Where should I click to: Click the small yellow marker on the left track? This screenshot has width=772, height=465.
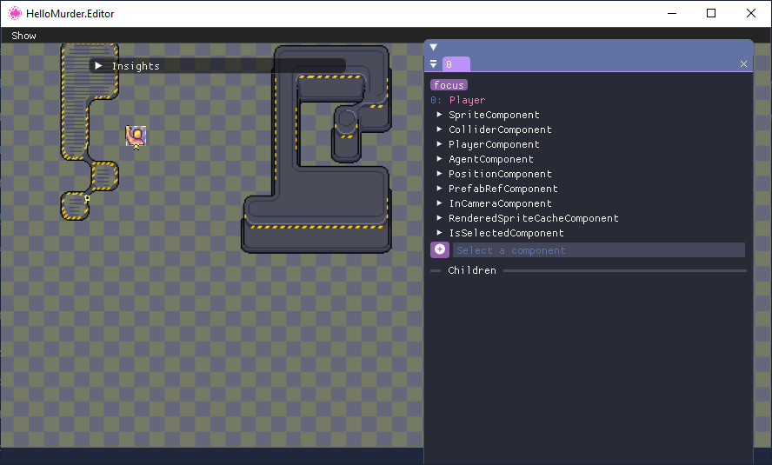87,199
